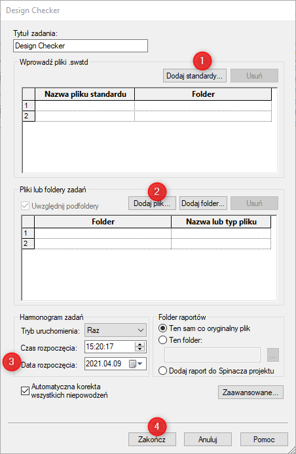
Task: Click the report folder browse (...) button
Action: (273, 355)
